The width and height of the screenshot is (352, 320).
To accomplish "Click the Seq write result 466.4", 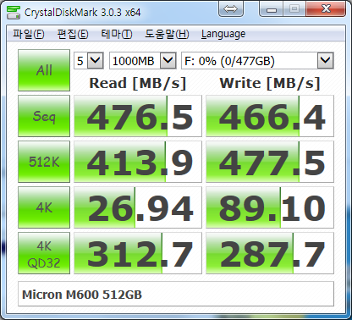I will point(270,116).
